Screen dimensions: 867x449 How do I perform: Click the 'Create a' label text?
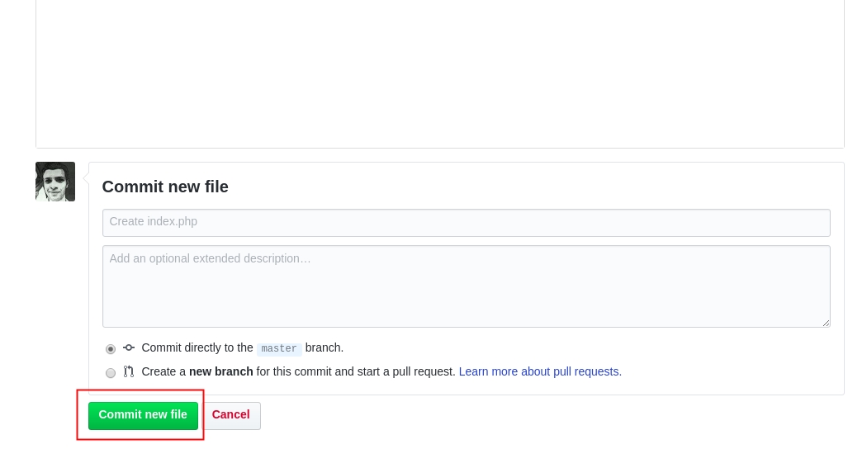pos(163,371)
